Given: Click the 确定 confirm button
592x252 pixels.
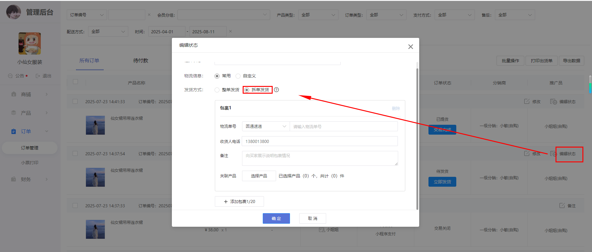Looking at the screenshot, I should 276,218.
